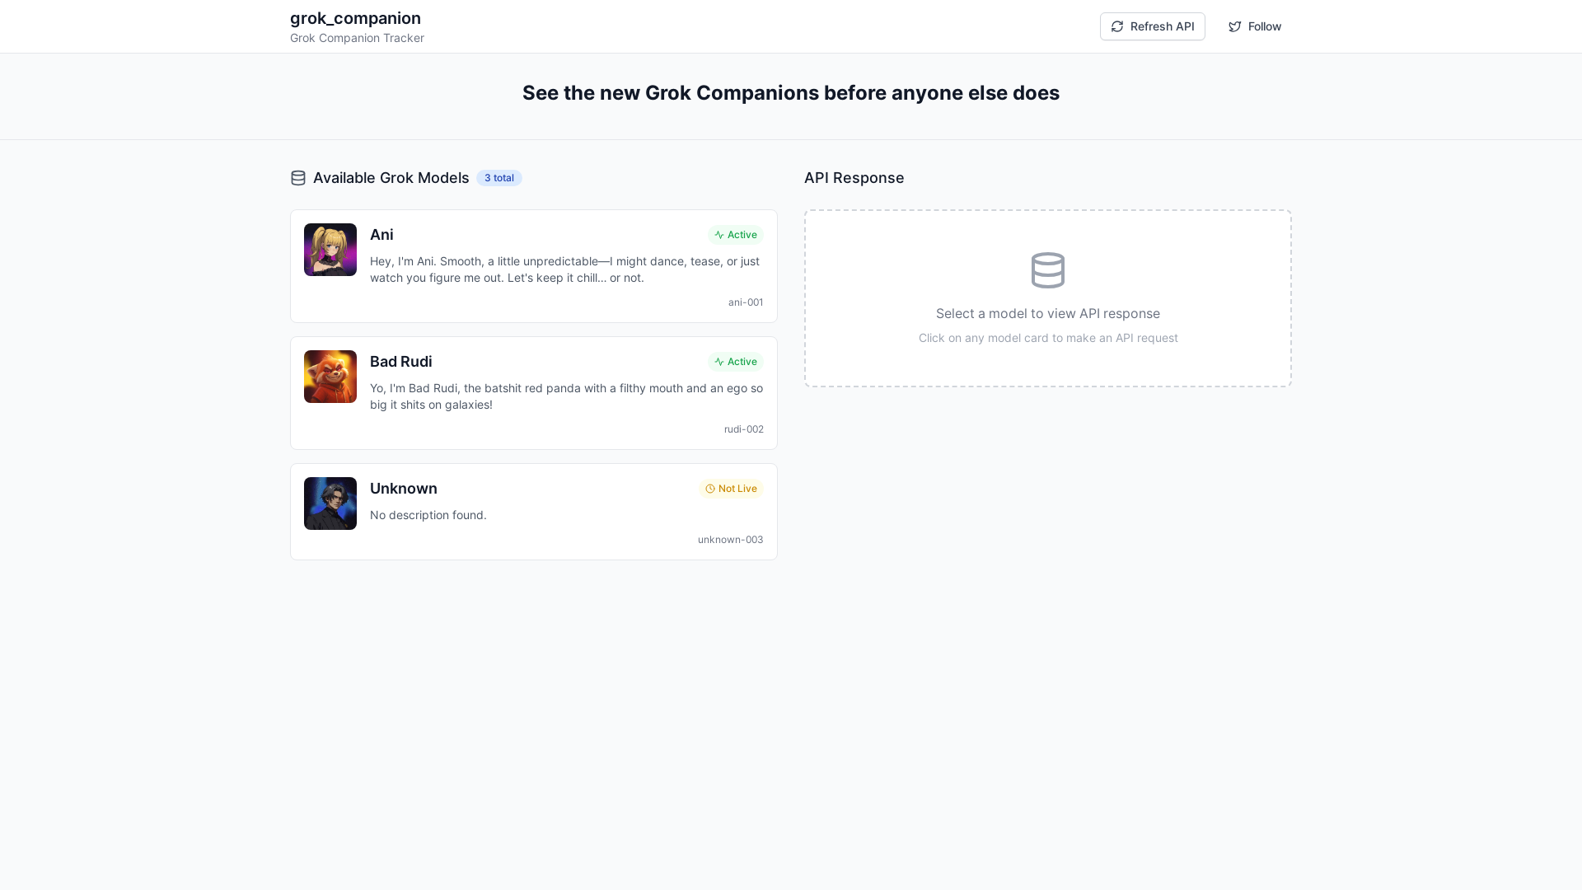Click the Follow button
This screenshot has height=890, width=1582.
pos(1254,26)
